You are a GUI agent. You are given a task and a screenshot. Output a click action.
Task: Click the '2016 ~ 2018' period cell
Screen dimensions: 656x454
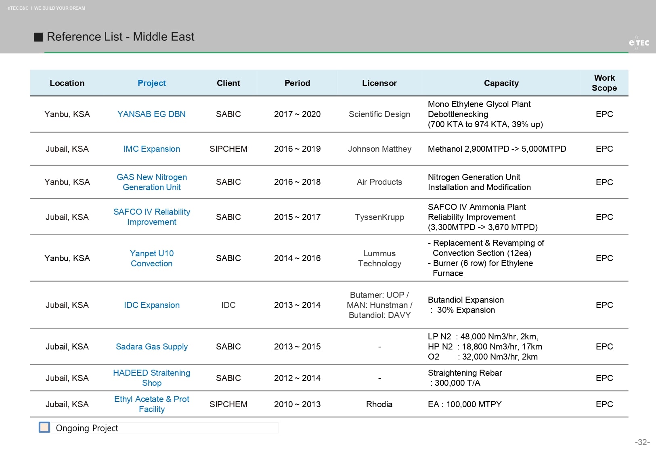coord(298,182)
